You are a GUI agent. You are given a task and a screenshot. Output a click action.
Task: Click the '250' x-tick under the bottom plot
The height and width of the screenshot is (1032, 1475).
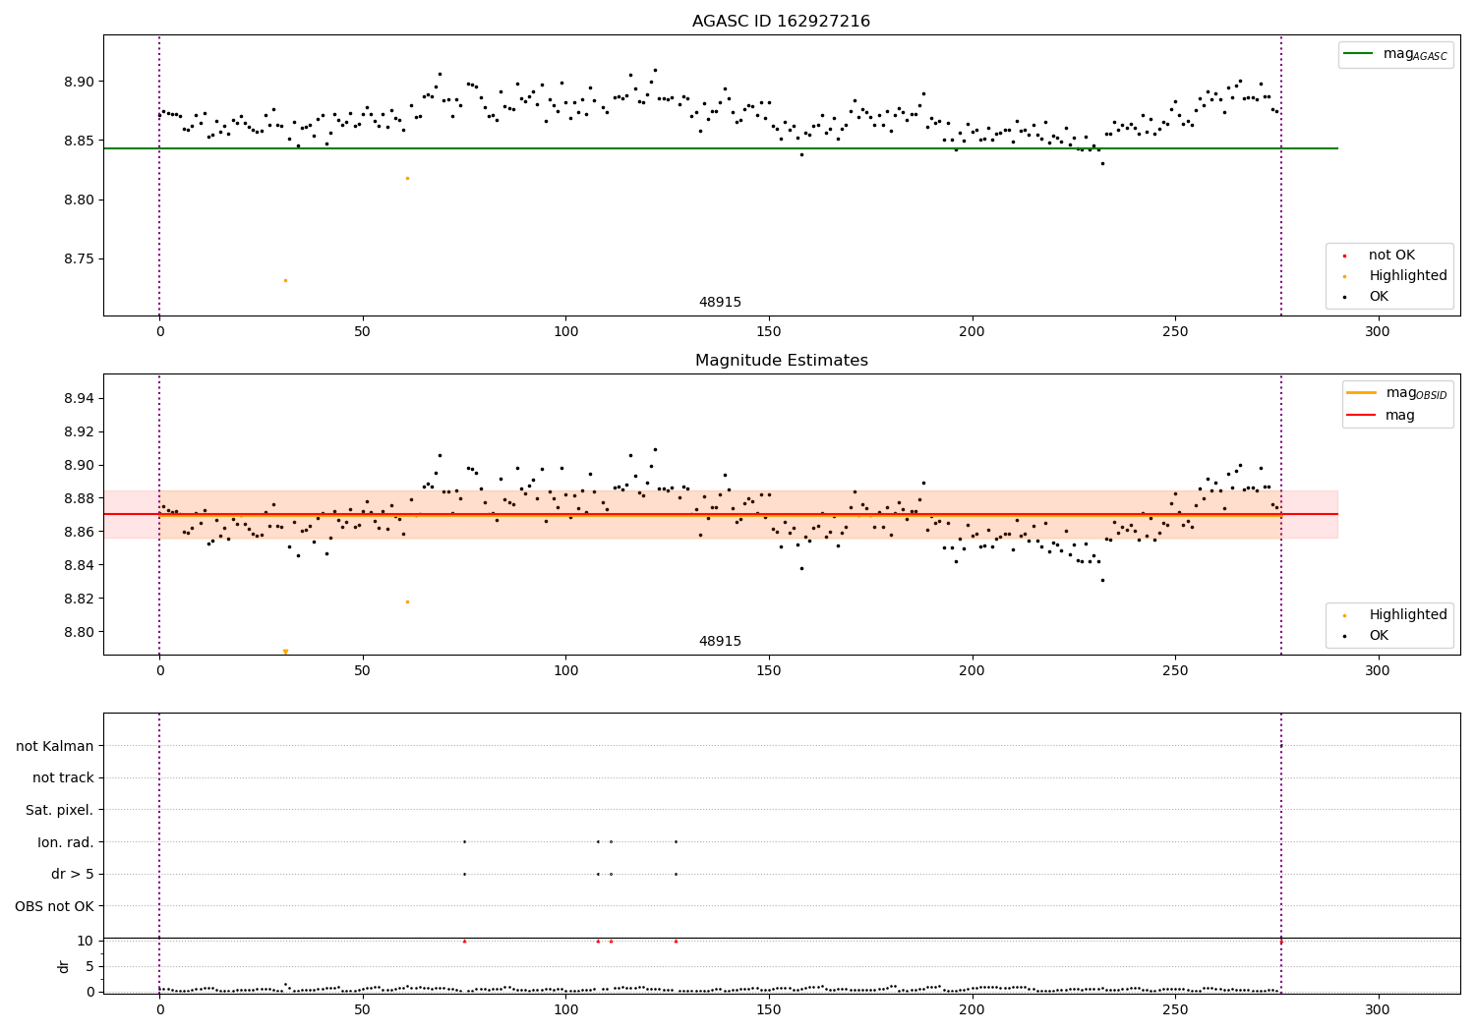(x=1175, y=1009)
